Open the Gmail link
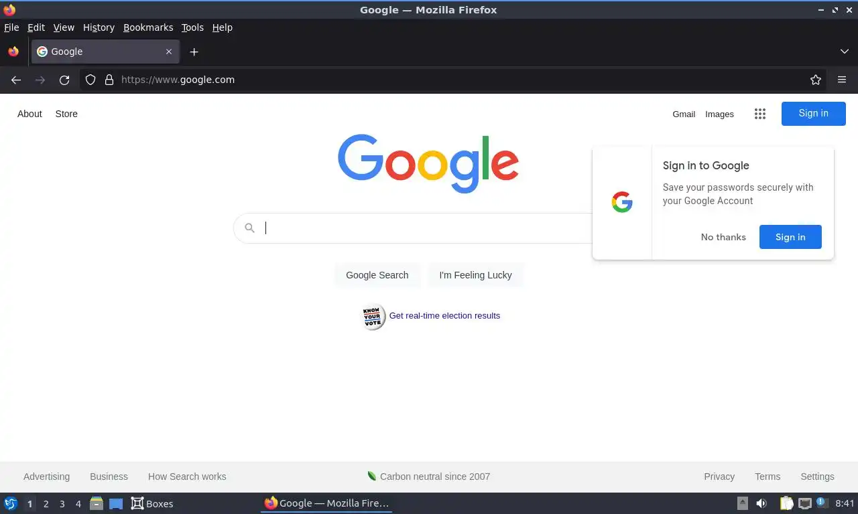Screen dimensions: 858x514 coord(684,114)
